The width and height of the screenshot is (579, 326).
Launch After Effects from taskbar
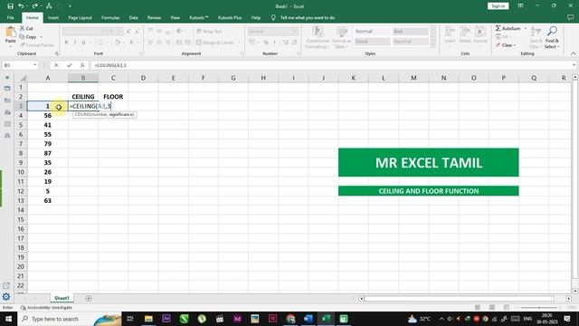pos(166,319)
